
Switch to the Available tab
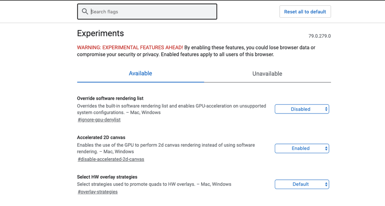click(140, 74)
